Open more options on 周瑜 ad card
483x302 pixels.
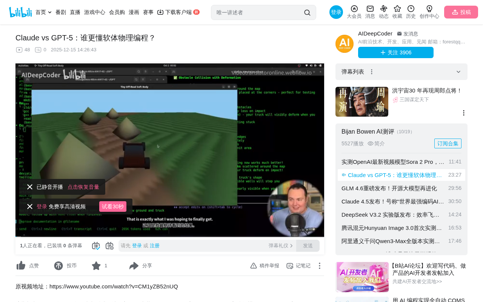click(x=464, y=113)
